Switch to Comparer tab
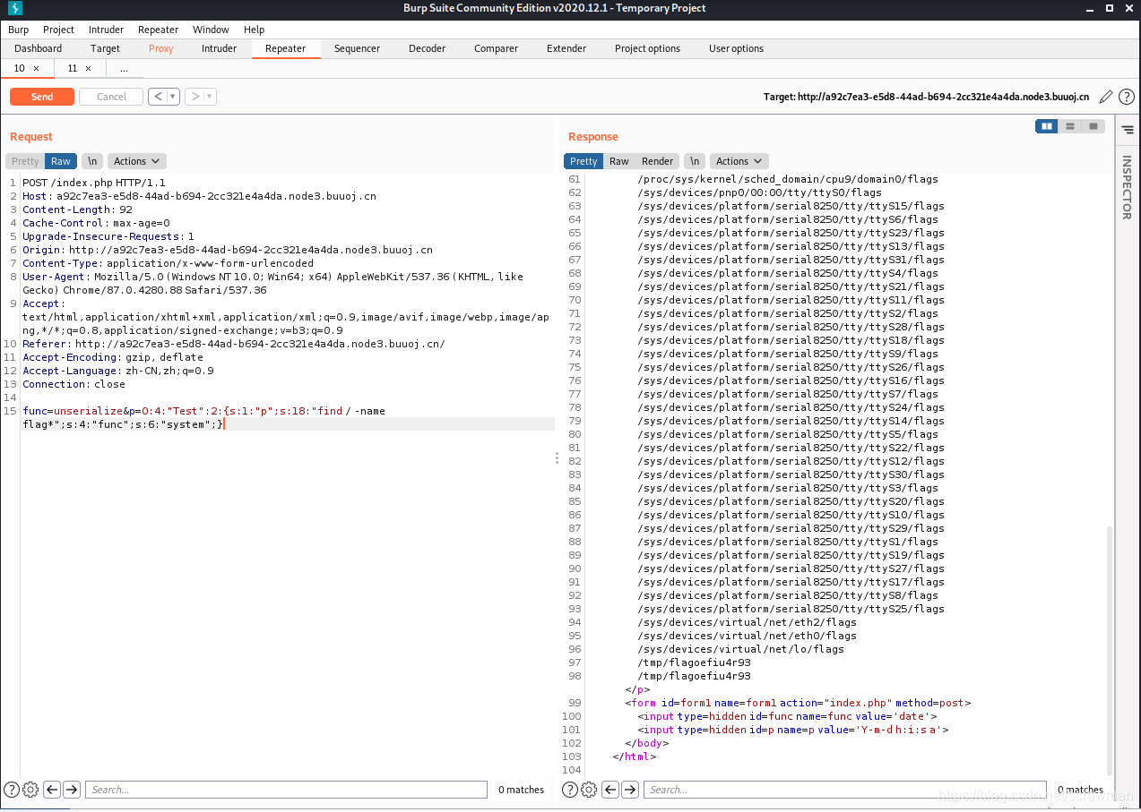This screenshot has width=1141, height=812. click(496, 48)
